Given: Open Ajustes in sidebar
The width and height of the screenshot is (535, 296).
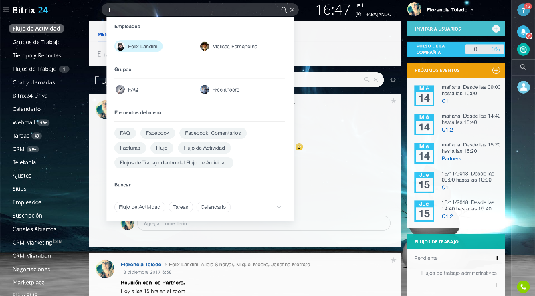Looking at the screenshot, I should [x=22, y=176].
